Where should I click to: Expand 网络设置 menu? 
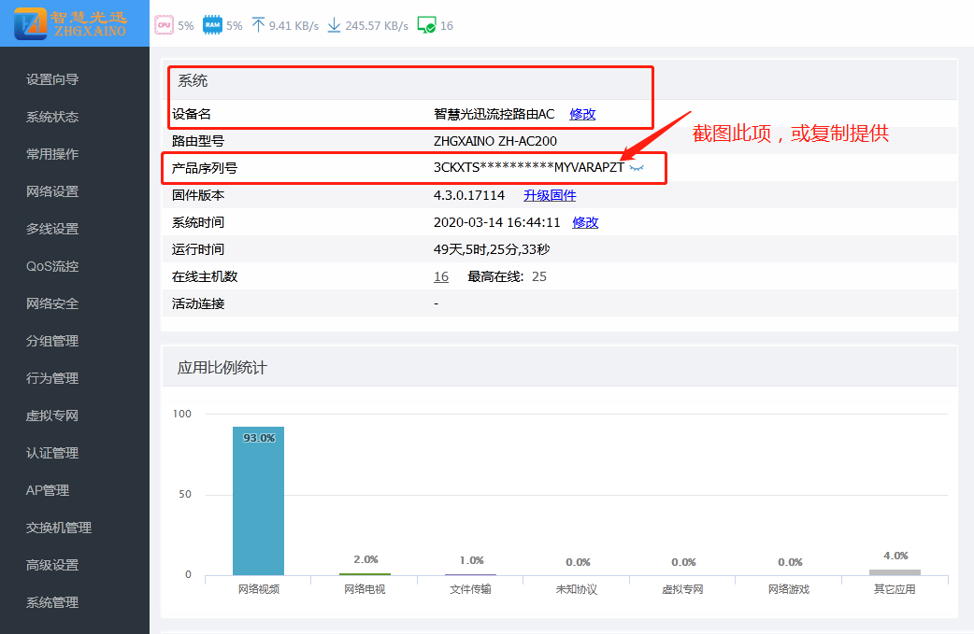(x=52, y=191)
